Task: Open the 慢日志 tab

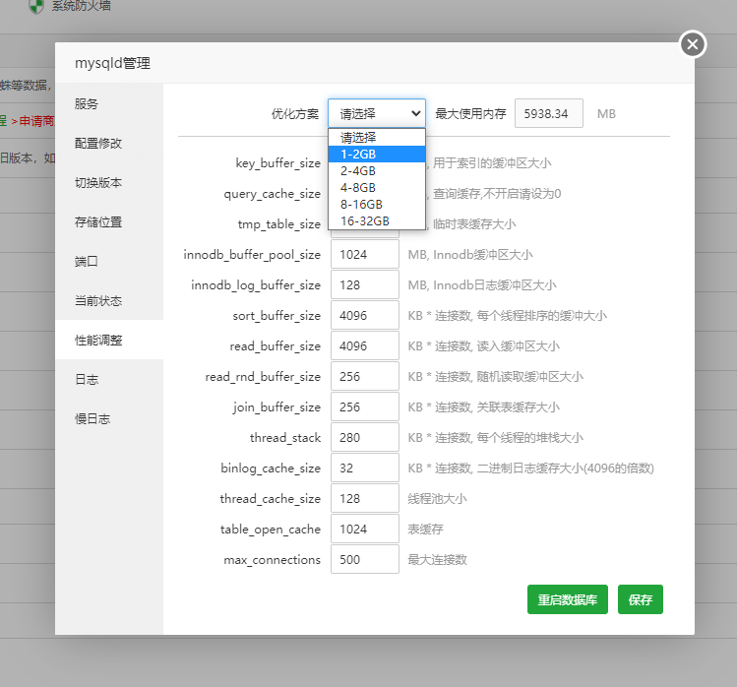Action: pos(109,419)
